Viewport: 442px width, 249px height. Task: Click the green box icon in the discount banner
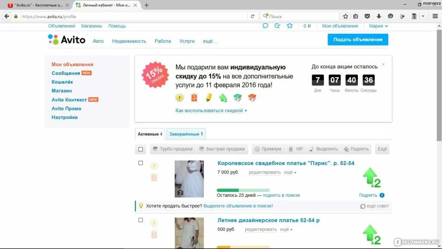[x=238, y=98]
